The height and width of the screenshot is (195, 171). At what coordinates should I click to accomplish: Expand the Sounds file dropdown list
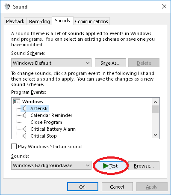click(x=51, y=165)
